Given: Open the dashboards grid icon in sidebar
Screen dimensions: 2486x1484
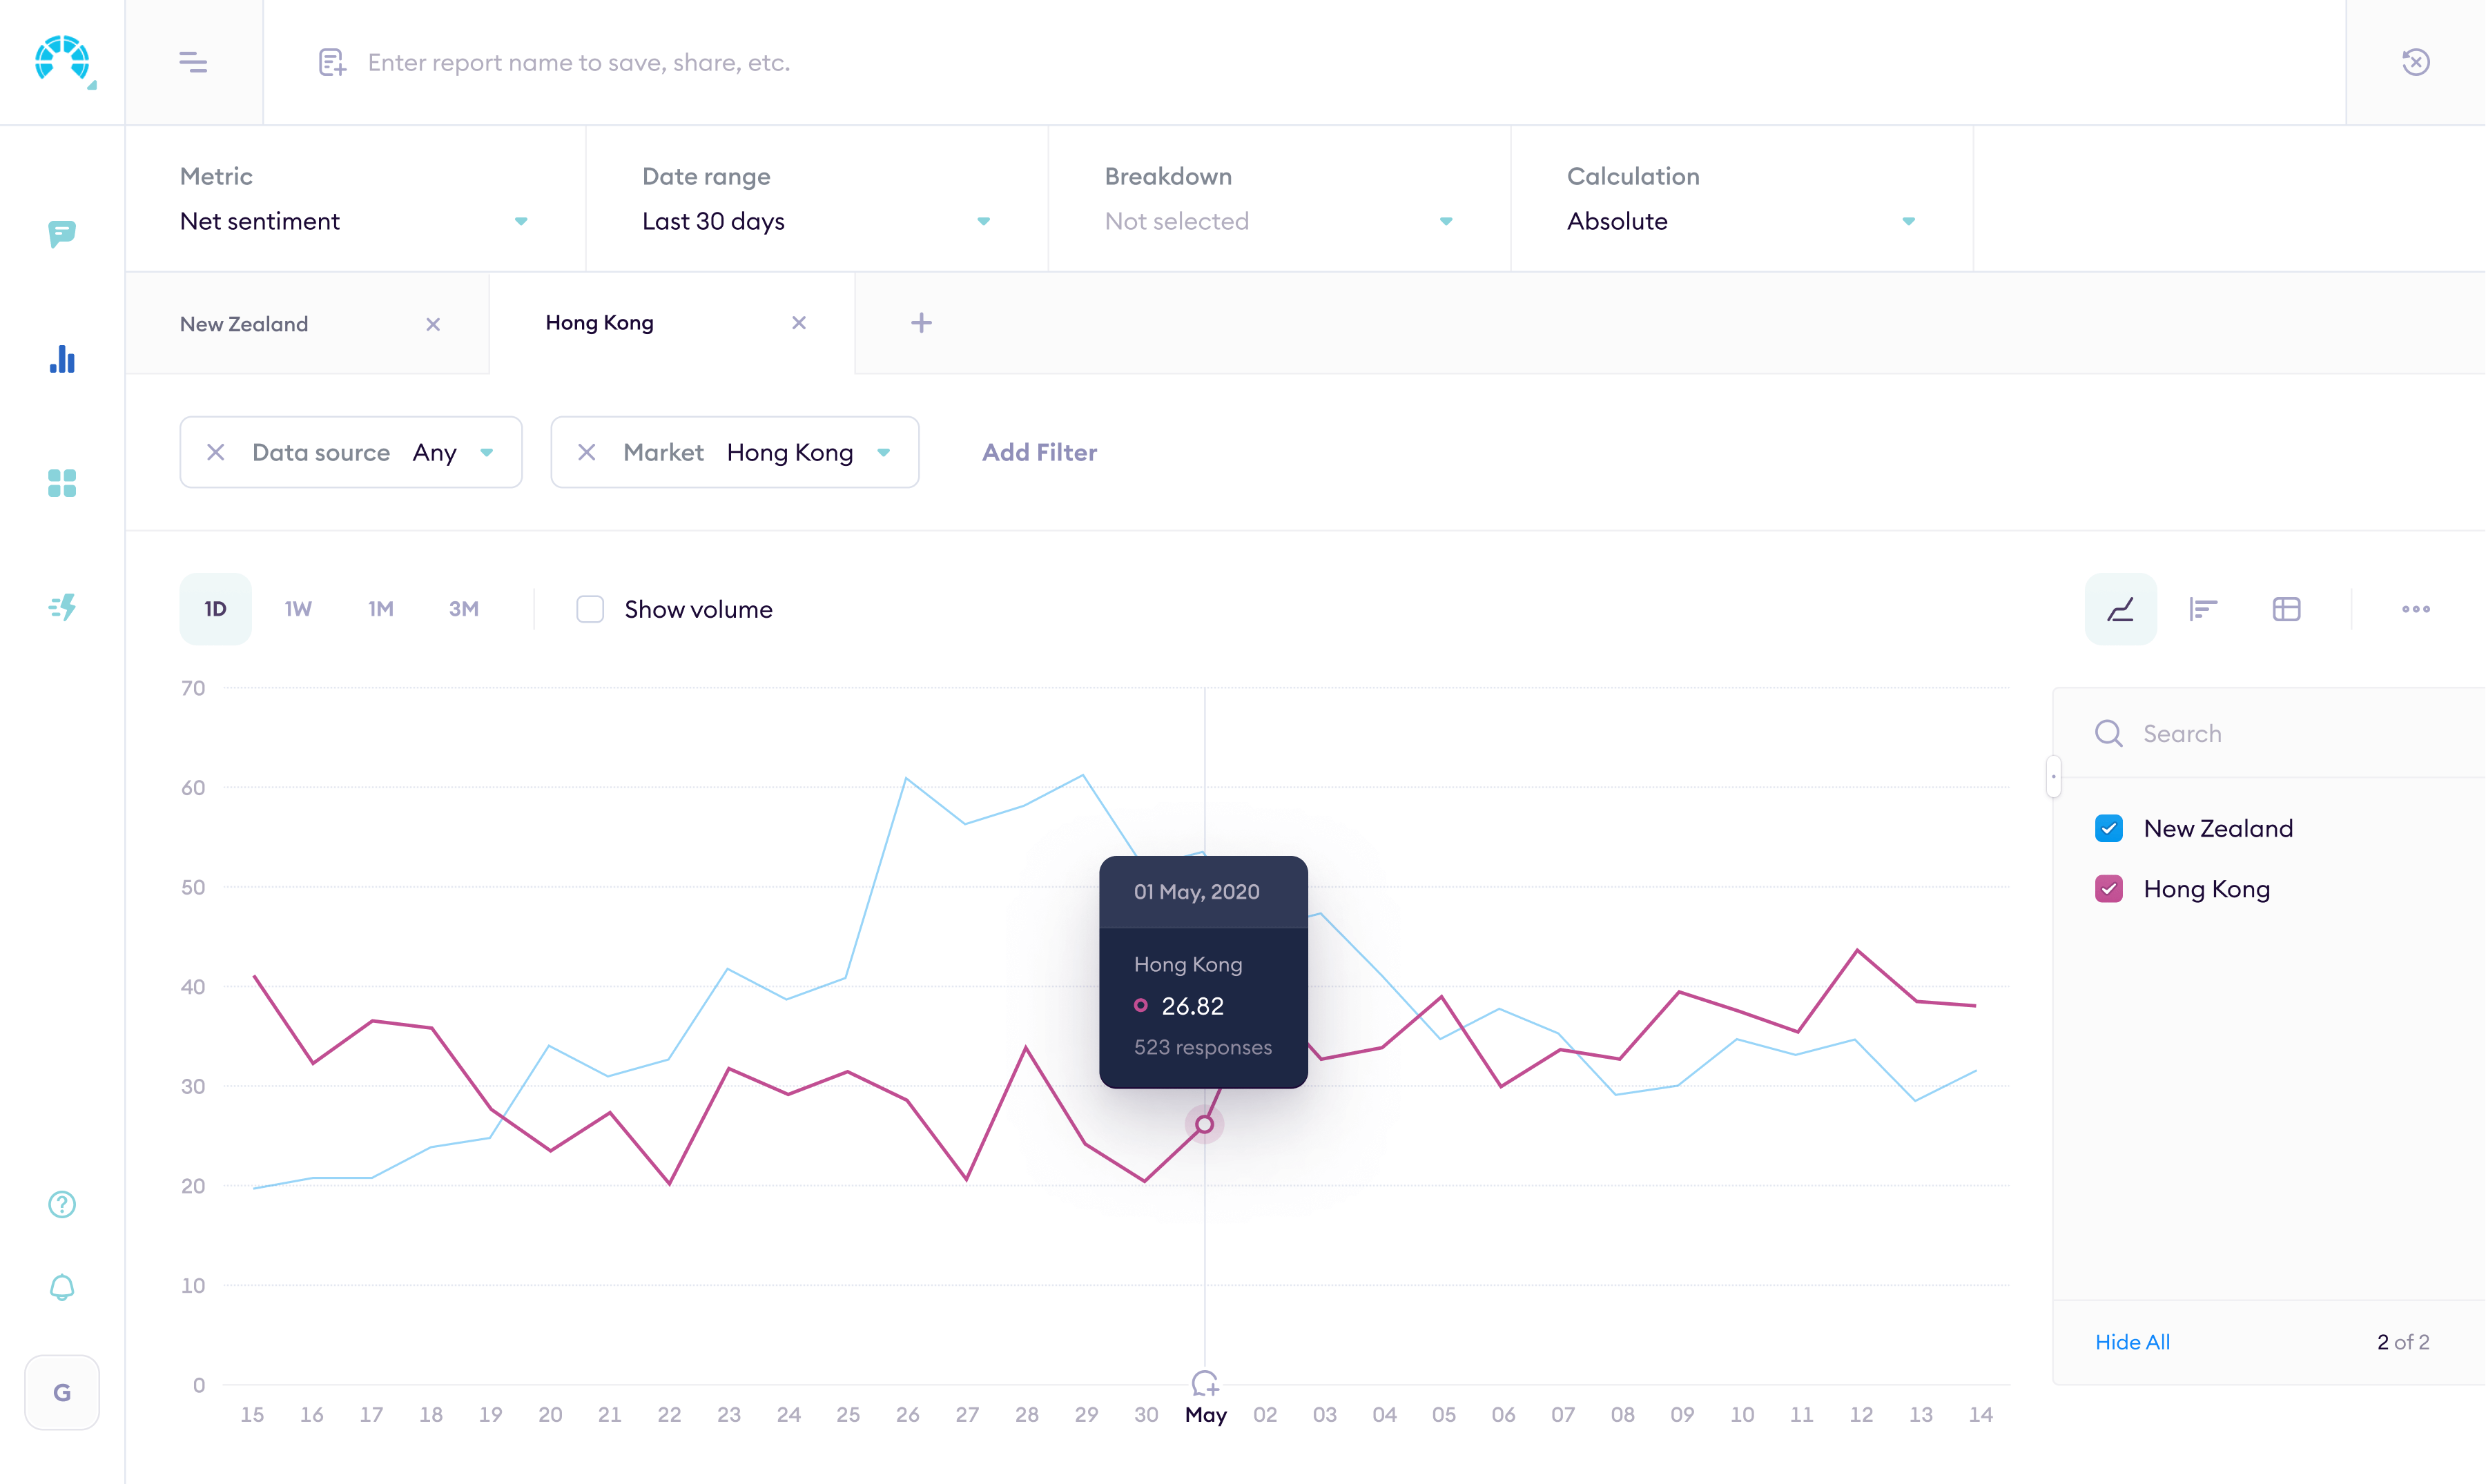Looking at the screenshot, I should [62, 484].
